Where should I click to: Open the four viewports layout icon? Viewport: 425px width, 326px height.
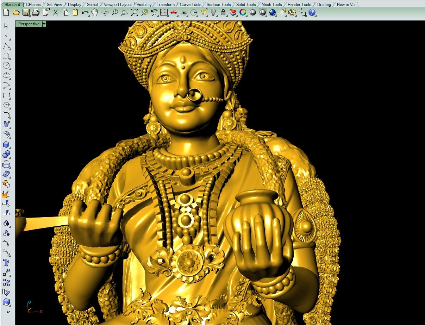point(164,13)
